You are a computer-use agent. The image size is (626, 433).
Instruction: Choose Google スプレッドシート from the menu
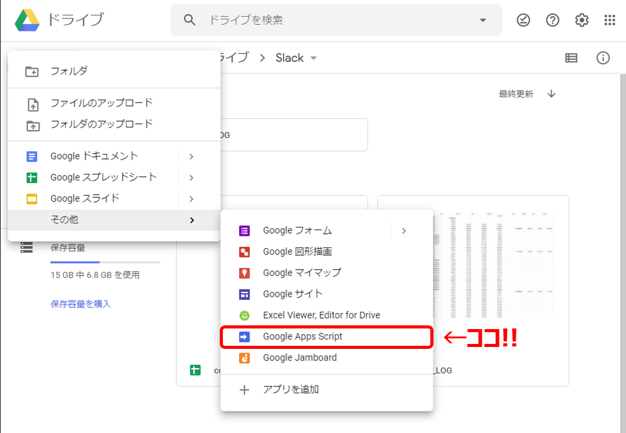point(93,178)
